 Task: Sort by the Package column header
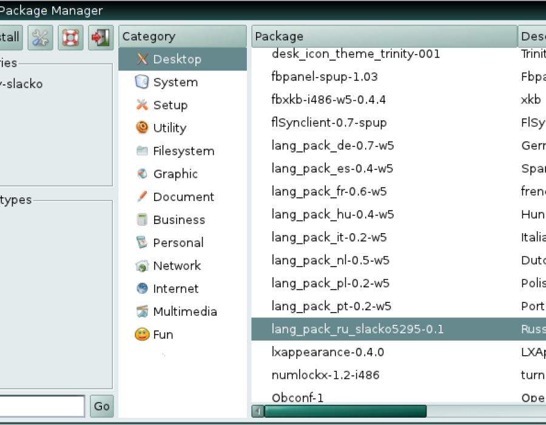click(384, 36)
